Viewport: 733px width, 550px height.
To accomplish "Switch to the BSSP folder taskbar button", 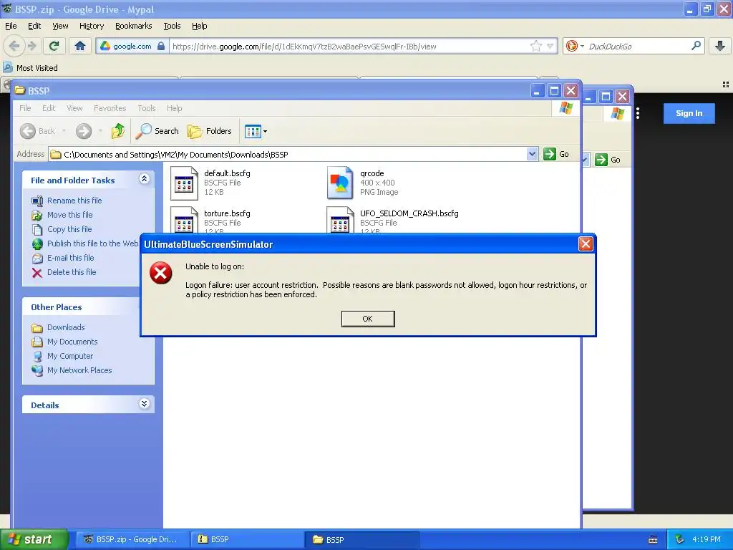I will point(361,539).
